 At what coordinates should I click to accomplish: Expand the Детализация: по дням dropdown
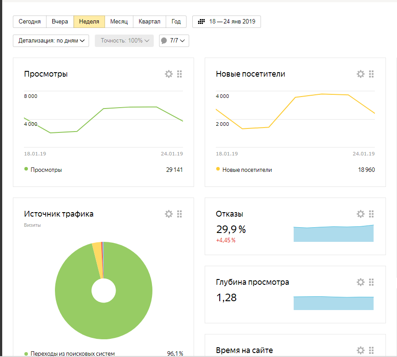(51, 41)
